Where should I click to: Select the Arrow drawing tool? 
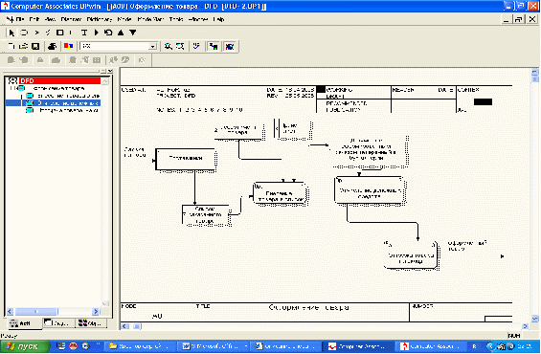click(x=36, y=33)
